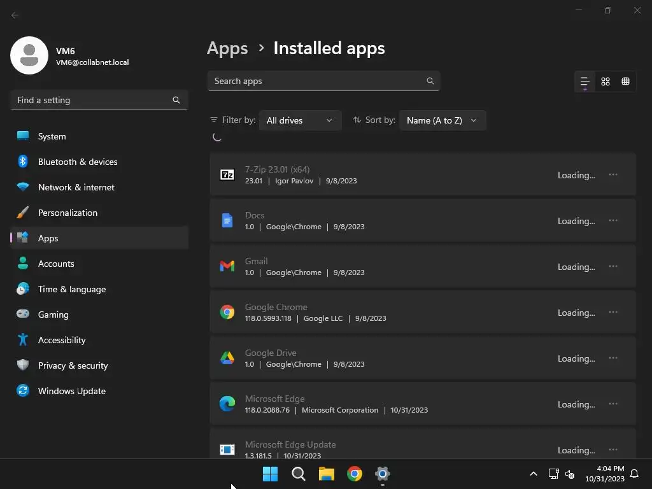Image resolution: width=652 pixels, height=489 pixels.
Task: Click the Apps breadcrumb link
Action: click(x=227, y=48)
